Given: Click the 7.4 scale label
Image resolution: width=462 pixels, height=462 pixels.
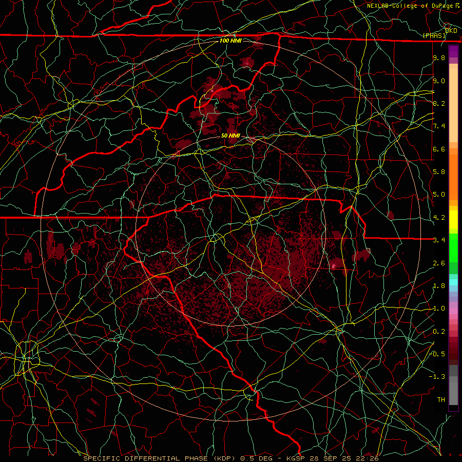Looking at the screenshot, I should (x=439, y=126).
